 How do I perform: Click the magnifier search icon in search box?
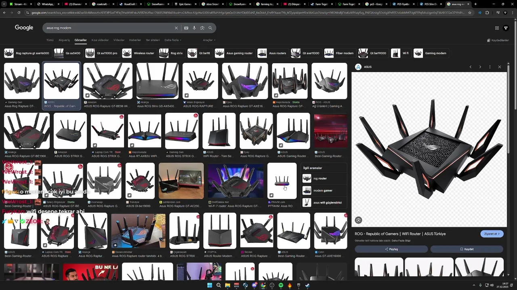210,28
